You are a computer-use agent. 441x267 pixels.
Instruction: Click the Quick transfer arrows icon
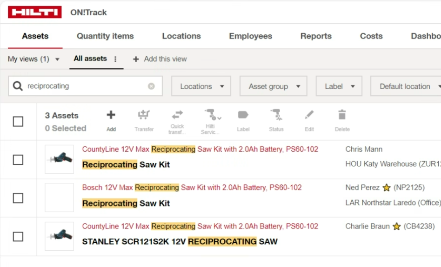point(177,115)
